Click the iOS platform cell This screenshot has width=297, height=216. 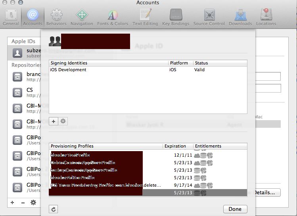click(173, 70)
